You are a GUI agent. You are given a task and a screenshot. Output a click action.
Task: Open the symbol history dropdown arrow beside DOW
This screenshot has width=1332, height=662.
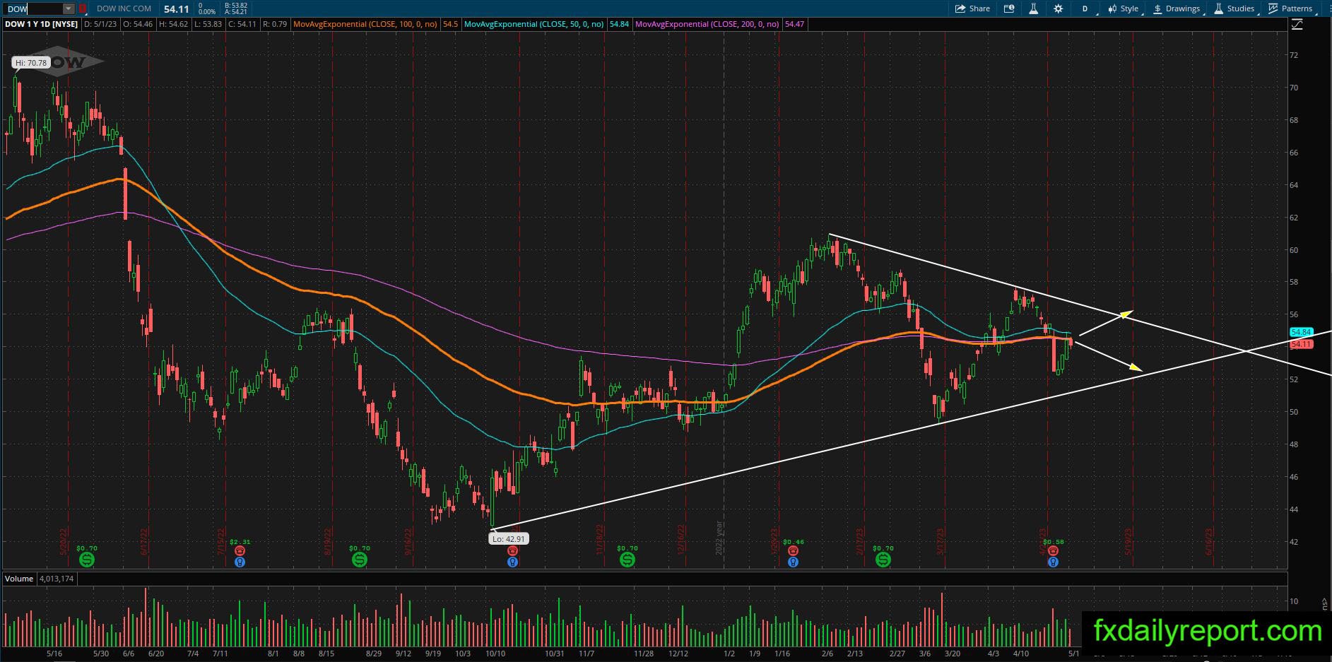click(69, 8)
